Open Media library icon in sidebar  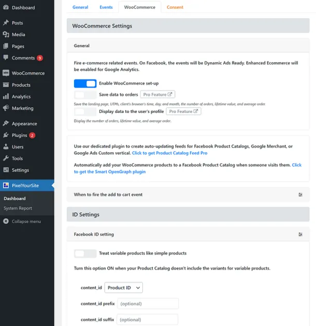click(x=6, y=35)
